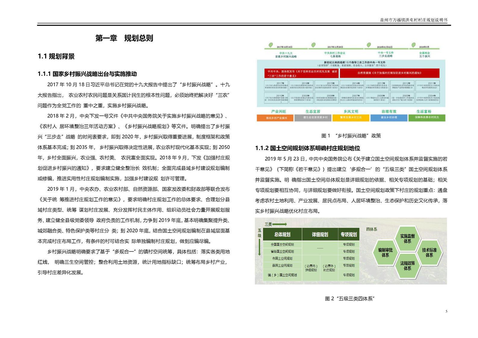Click the leaf icon beside 2018年01月02日
Image resolution: width=478 pixels, height=338 pixels.
click(x=368, y=45)
